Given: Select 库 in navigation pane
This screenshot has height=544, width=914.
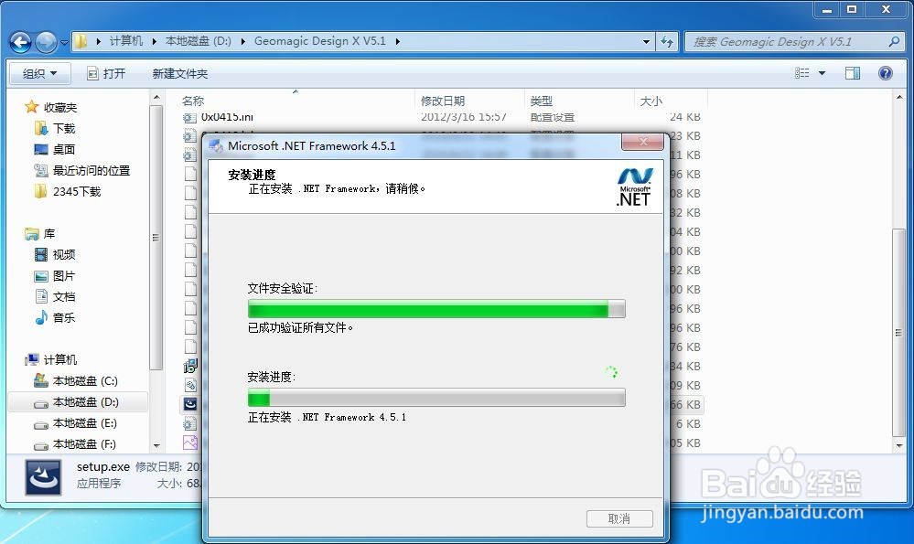Looking at the screenshot, I should [49, 233].
